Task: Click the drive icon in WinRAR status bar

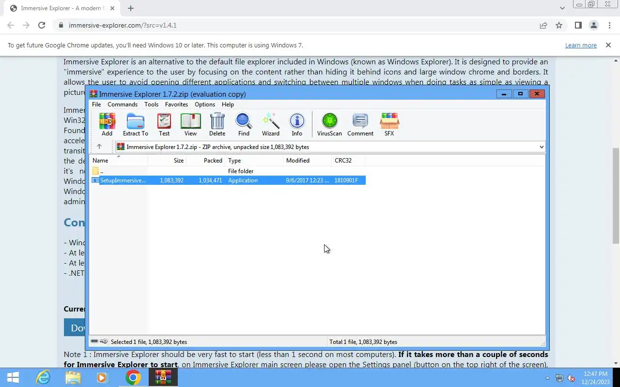Action: 95,342
